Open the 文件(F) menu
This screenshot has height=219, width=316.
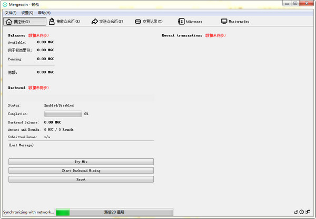tap(11, 13)
